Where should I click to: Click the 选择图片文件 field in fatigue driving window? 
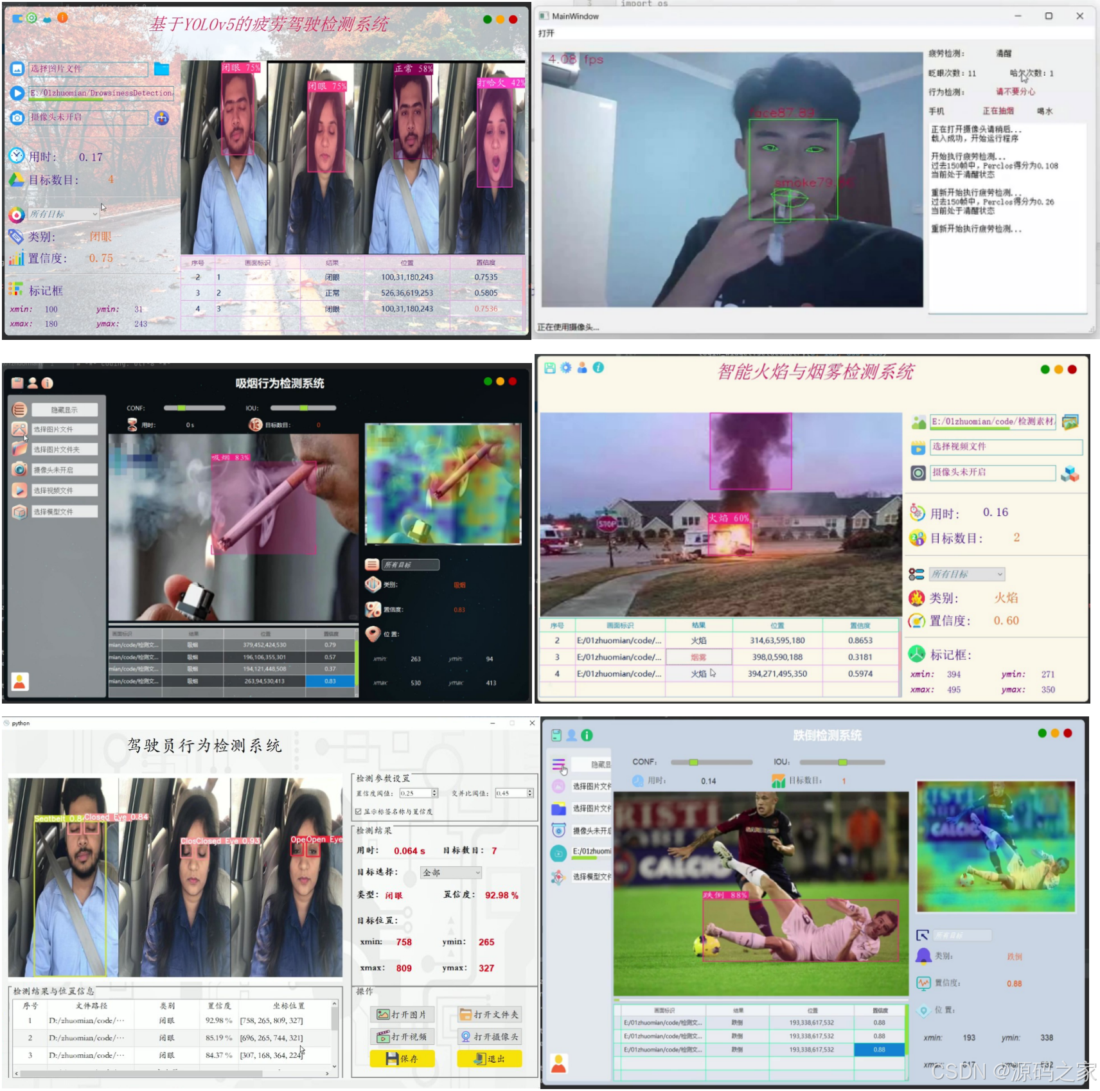click(89, 69)
